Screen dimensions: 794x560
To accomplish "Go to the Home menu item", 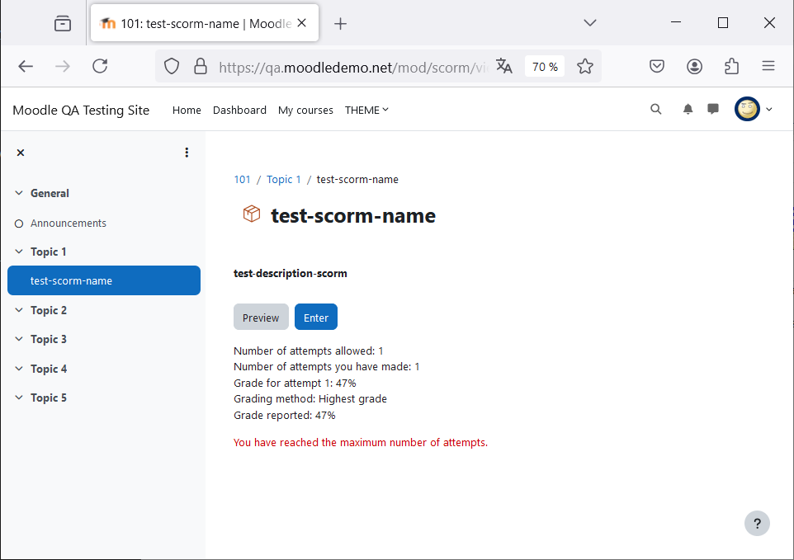I will 187,111.
